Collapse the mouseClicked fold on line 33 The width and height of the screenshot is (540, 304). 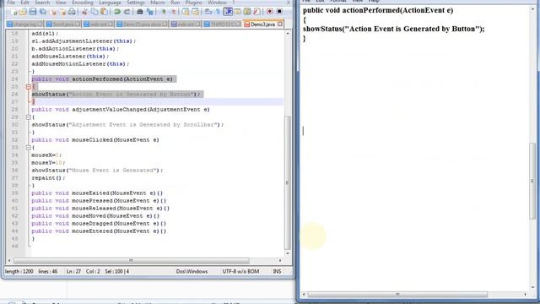click(29, 148)
